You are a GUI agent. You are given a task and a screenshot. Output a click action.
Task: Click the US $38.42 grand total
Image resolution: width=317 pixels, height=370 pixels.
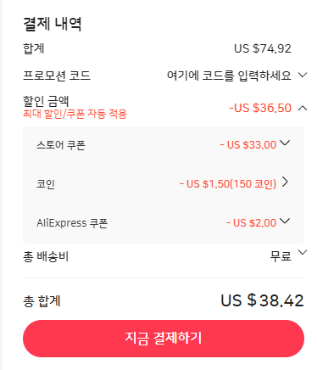click(262, 300)
